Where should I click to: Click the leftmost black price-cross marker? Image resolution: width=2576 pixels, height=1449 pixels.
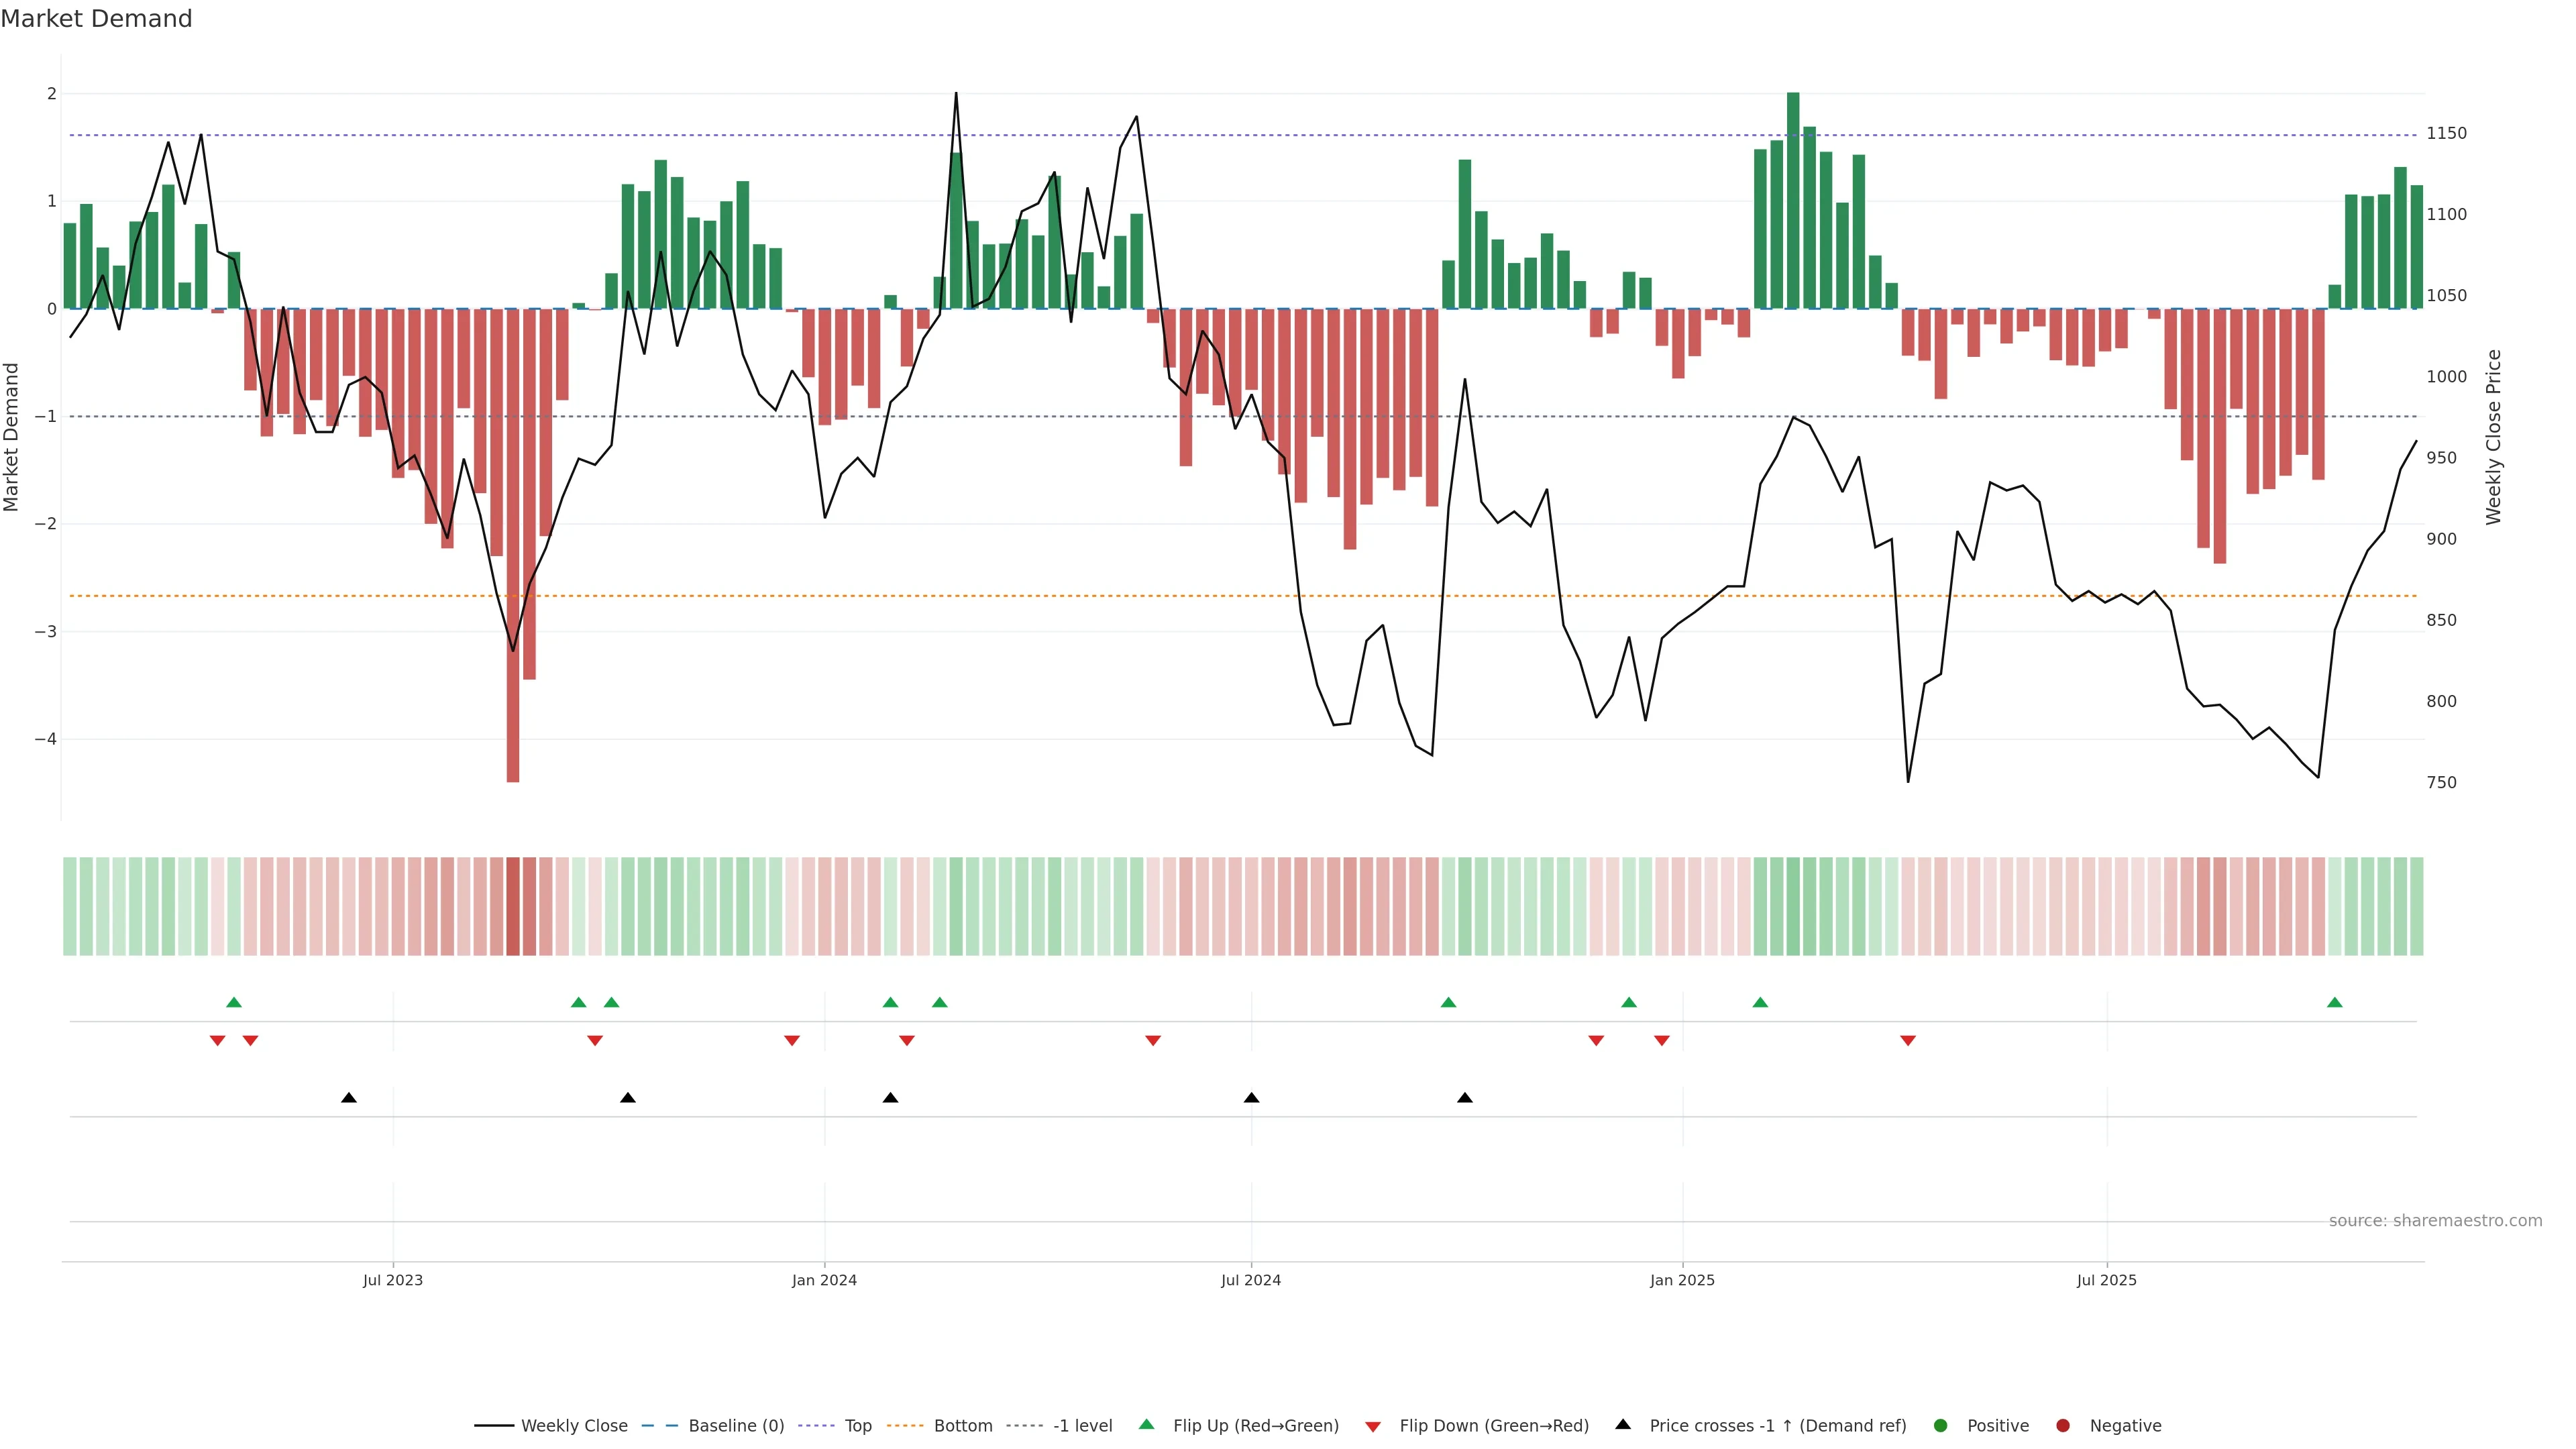tap(349, 1098)
